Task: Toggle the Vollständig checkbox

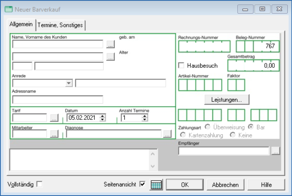Action: (39, 184)
